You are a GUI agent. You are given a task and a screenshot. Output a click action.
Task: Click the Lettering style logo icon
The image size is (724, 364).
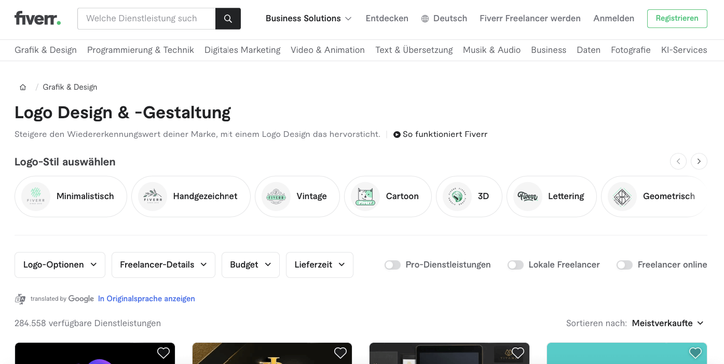(x=528, y=197)
